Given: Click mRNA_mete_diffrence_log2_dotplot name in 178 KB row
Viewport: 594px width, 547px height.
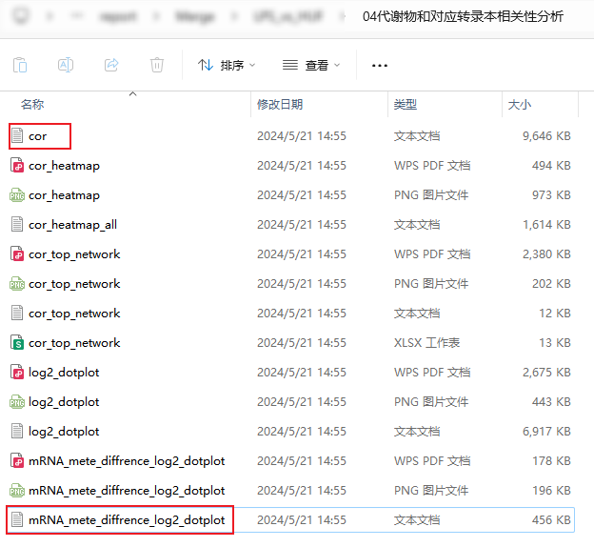Looking at the screenshot, I should (x=127, y=461).
